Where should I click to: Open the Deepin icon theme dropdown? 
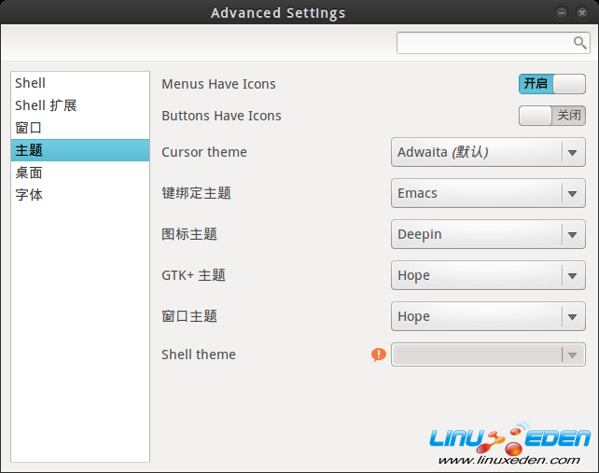pos(488,234)
